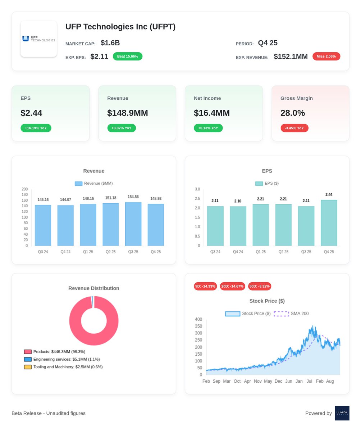
Task: Click the Products: $446.3MM (98.3%) text
Action: click(x=59, y=352)
